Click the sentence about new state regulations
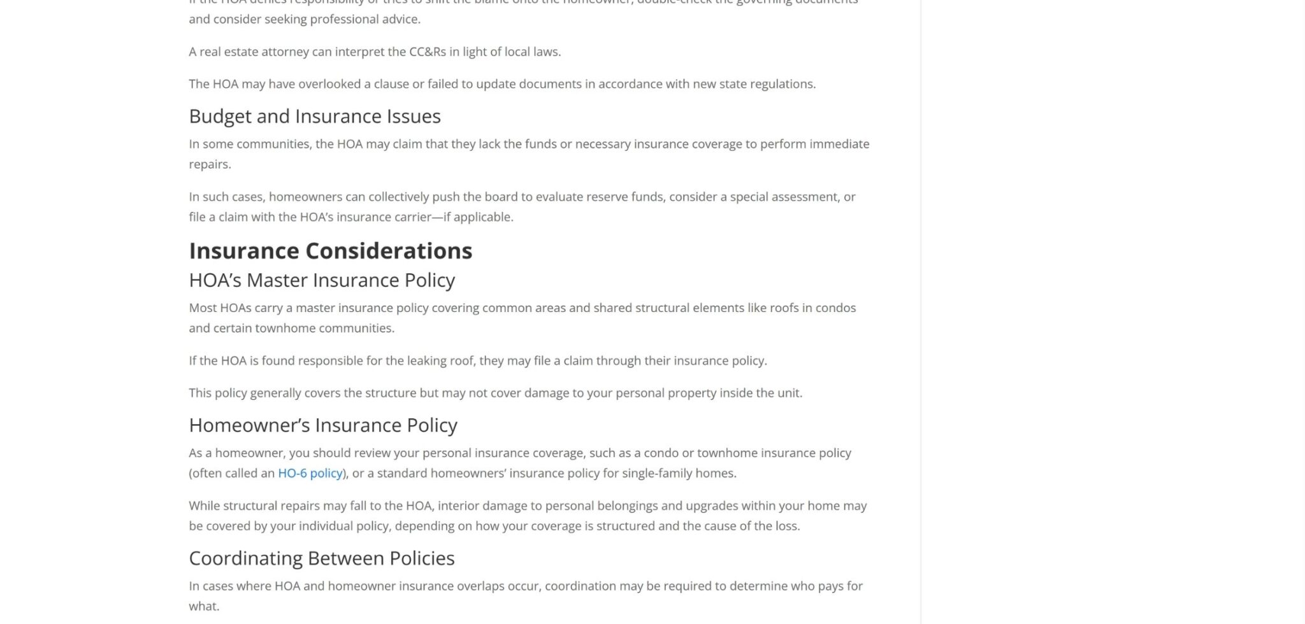The height and width of the screenshot is (624, 1305). tap(502, 84)
